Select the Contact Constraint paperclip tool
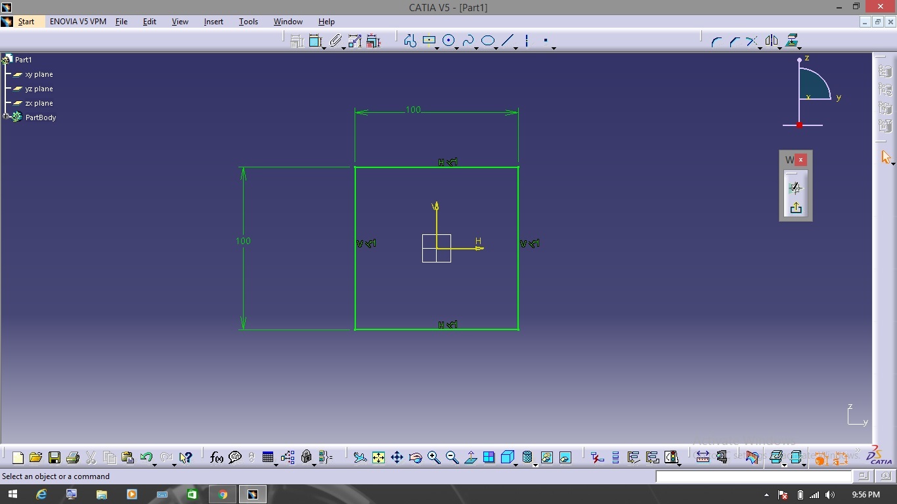The width and height of the screenshot is (897, 504). (336, 41)
